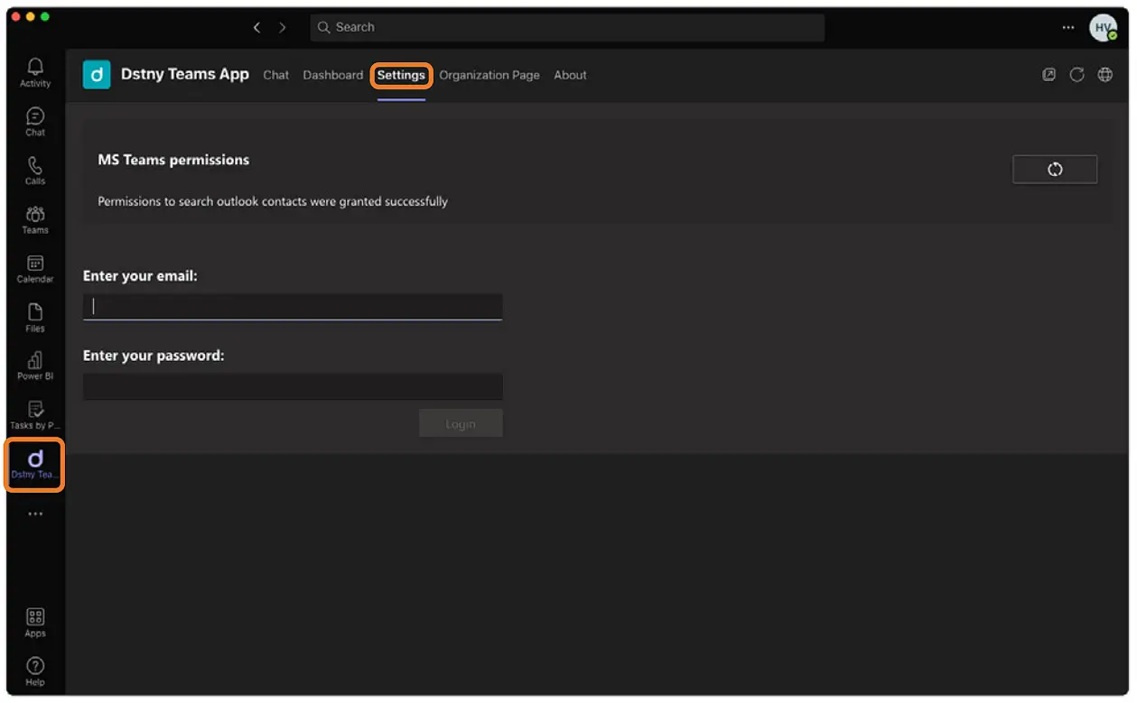Launch Power BI from sidebar
1137x703 pixels.
tap(35, 365)
